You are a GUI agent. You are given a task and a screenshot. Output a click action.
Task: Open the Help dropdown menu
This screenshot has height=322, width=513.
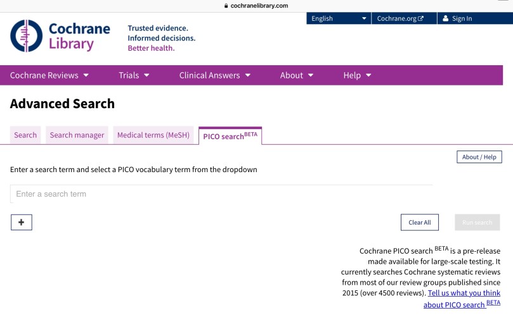(x=357, y=75)
